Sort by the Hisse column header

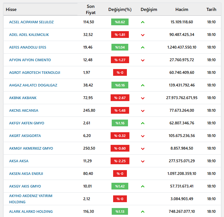(x=11, y=10)
